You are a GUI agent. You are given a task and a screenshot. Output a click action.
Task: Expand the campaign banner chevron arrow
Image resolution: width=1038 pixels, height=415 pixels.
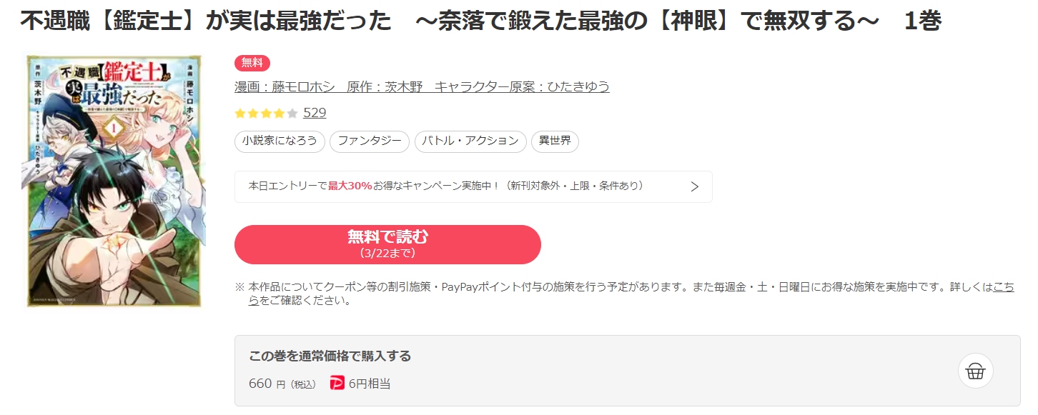694,186
